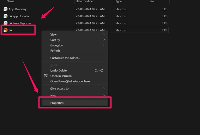Choose Customize this folder option
200x135 pixels.
point(65,58)
